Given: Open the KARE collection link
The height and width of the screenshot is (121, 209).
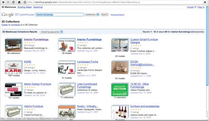Looking at the screenshot, I should pyautogui.click(x=28, y=62).
